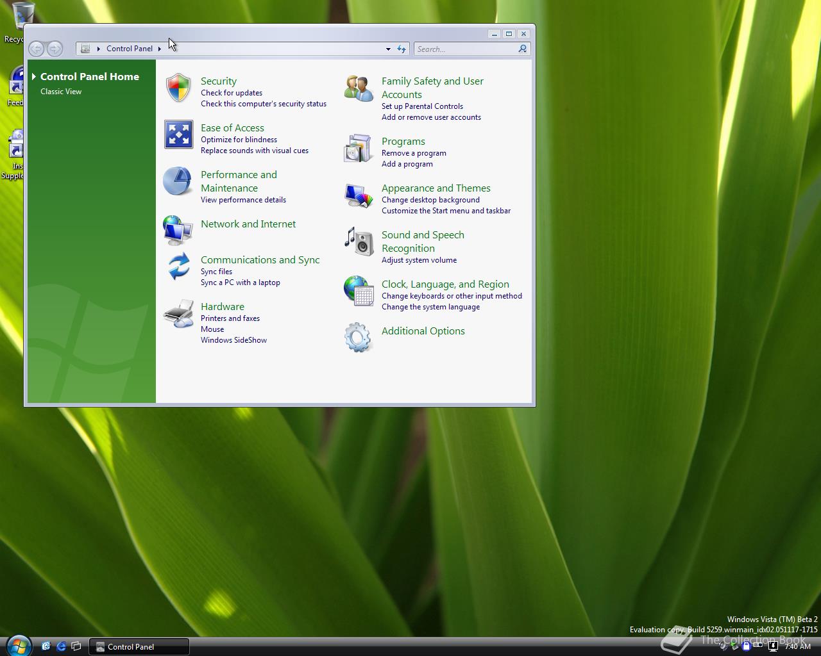This screenshot has height=656, width=821.
Task: Click Sync files link
Action: 216,272
